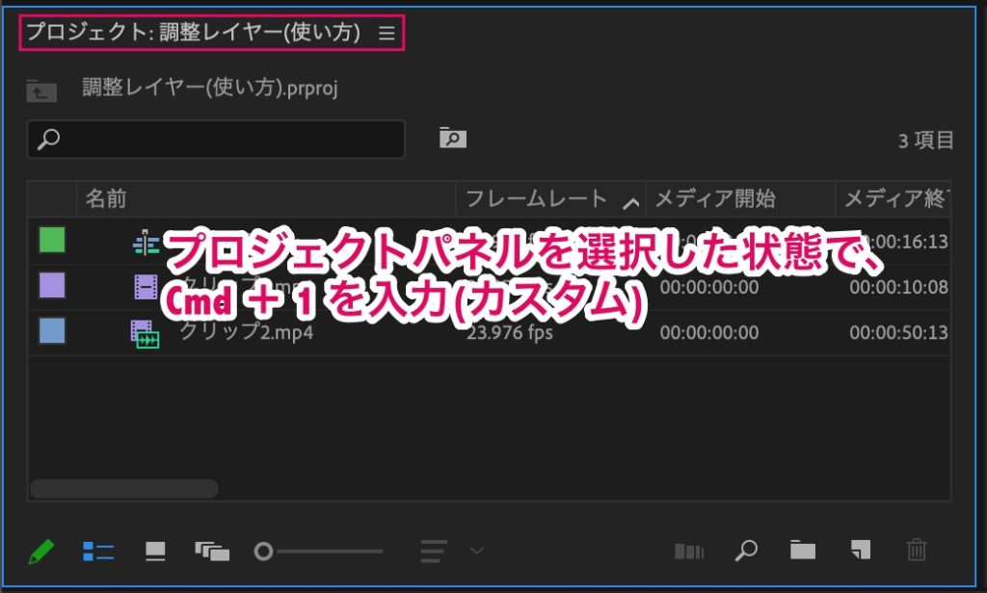
Task: Select the クリップ2.mp4 clip icon
Action: pos(145,334)
